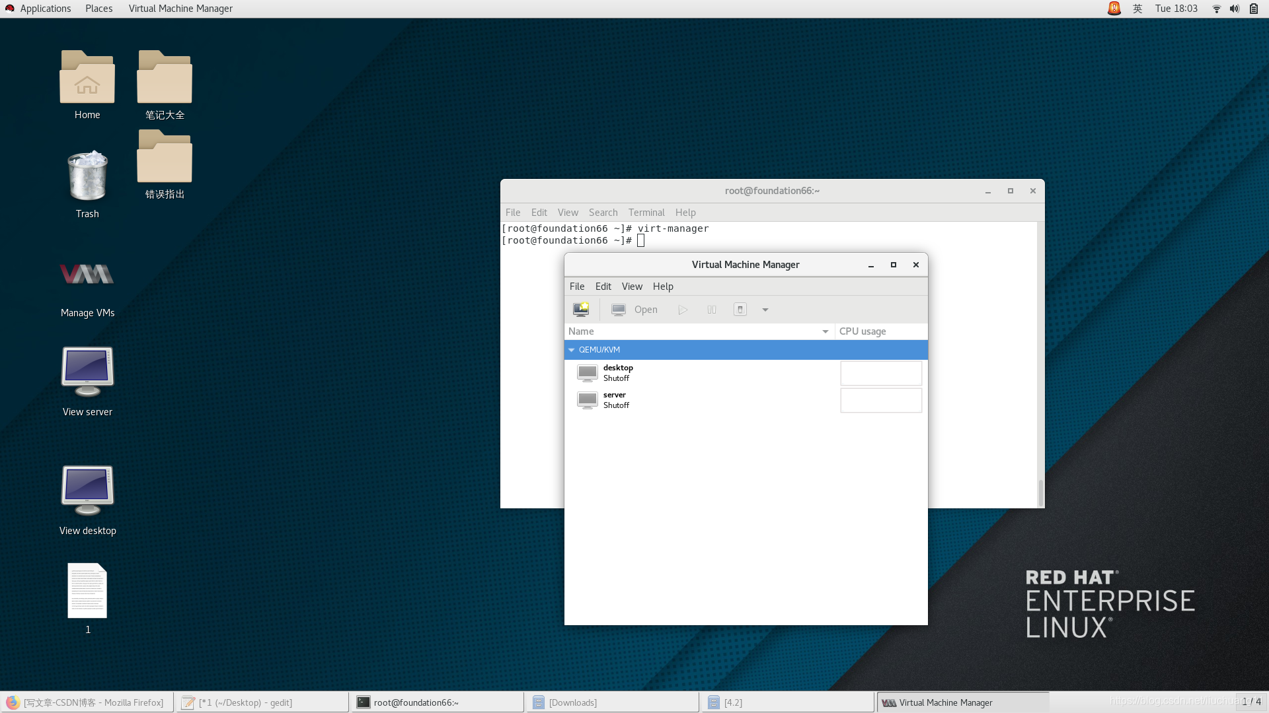Start VM with the Run play icon
This screenshot has height=713, width=1269.
683,310
